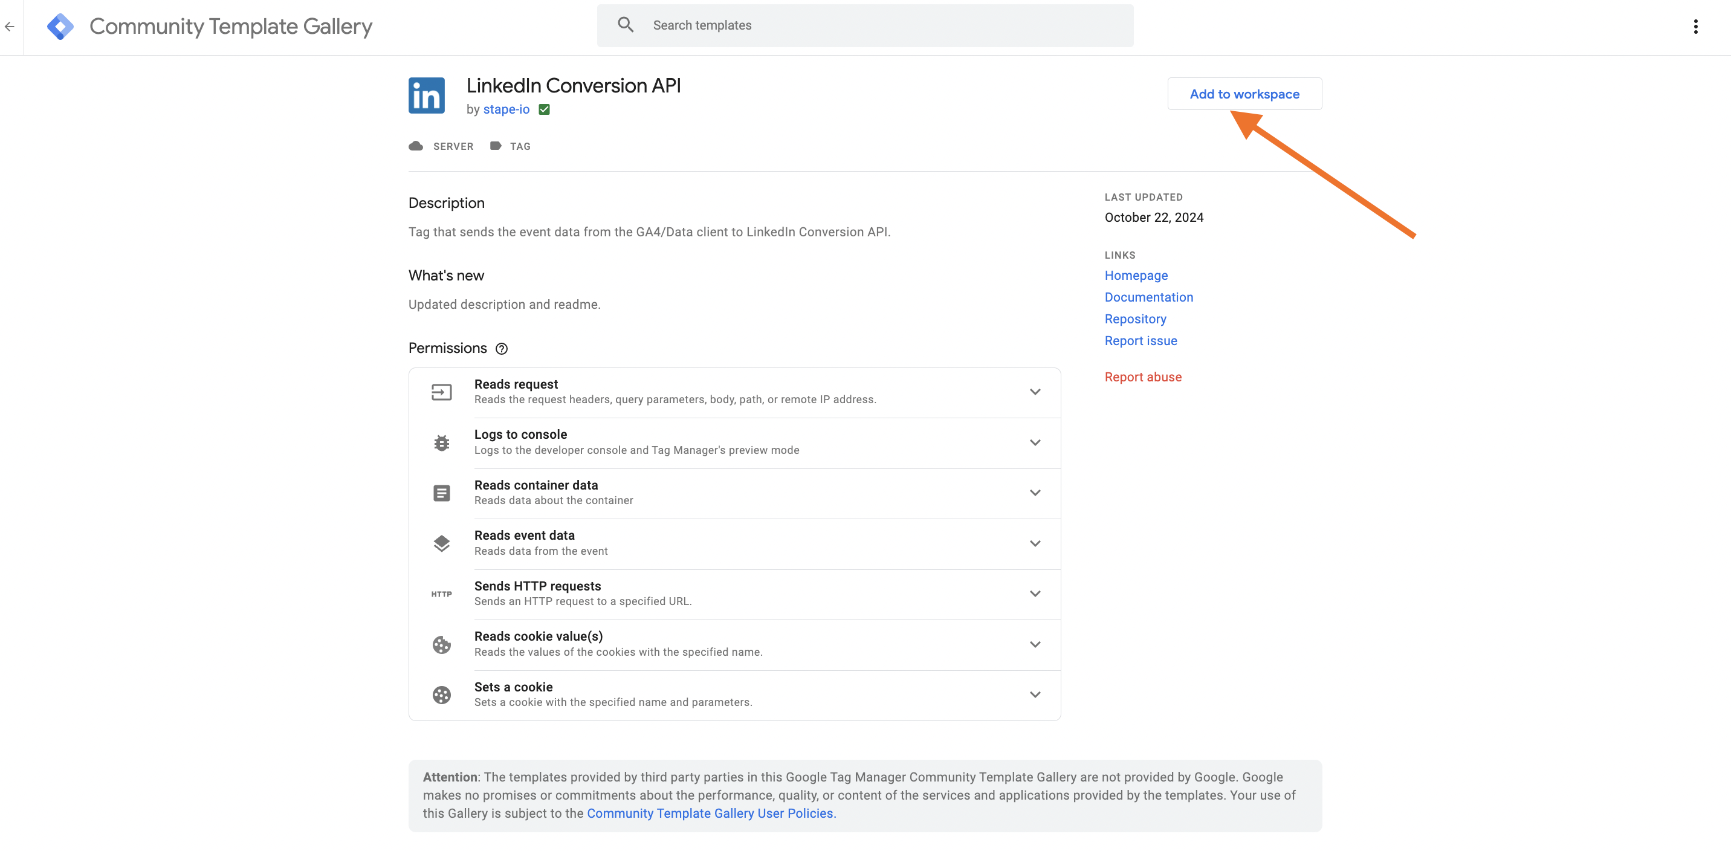
Task: Expand the Logs to console chevron
Action: click(1035, 442)
